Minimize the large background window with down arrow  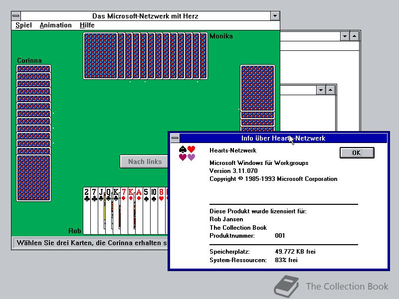[345, 36]
